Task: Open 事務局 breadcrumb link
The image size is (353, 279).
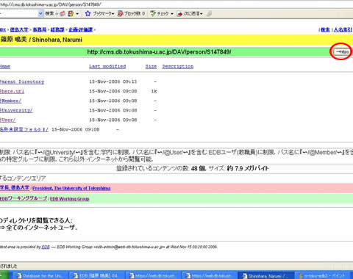Action: point(40,29)
